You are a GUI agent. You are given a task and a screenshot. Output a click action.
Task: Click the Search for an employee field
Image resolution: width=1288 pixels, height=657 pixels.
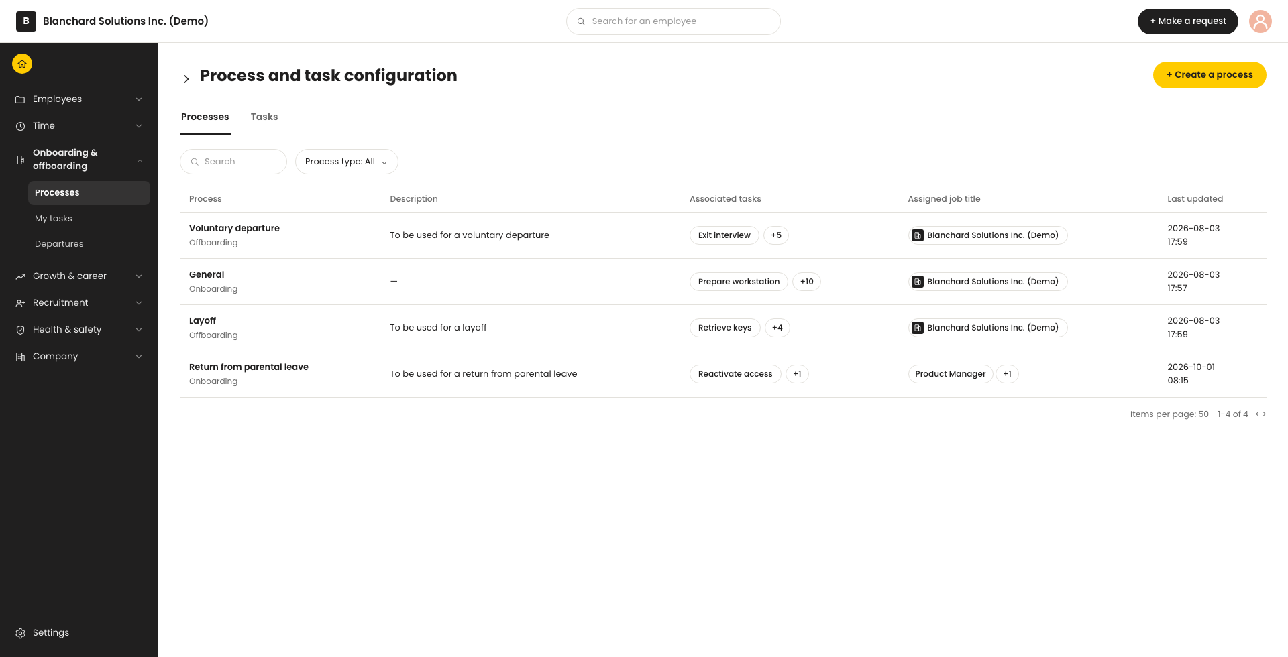pos(674,21)
